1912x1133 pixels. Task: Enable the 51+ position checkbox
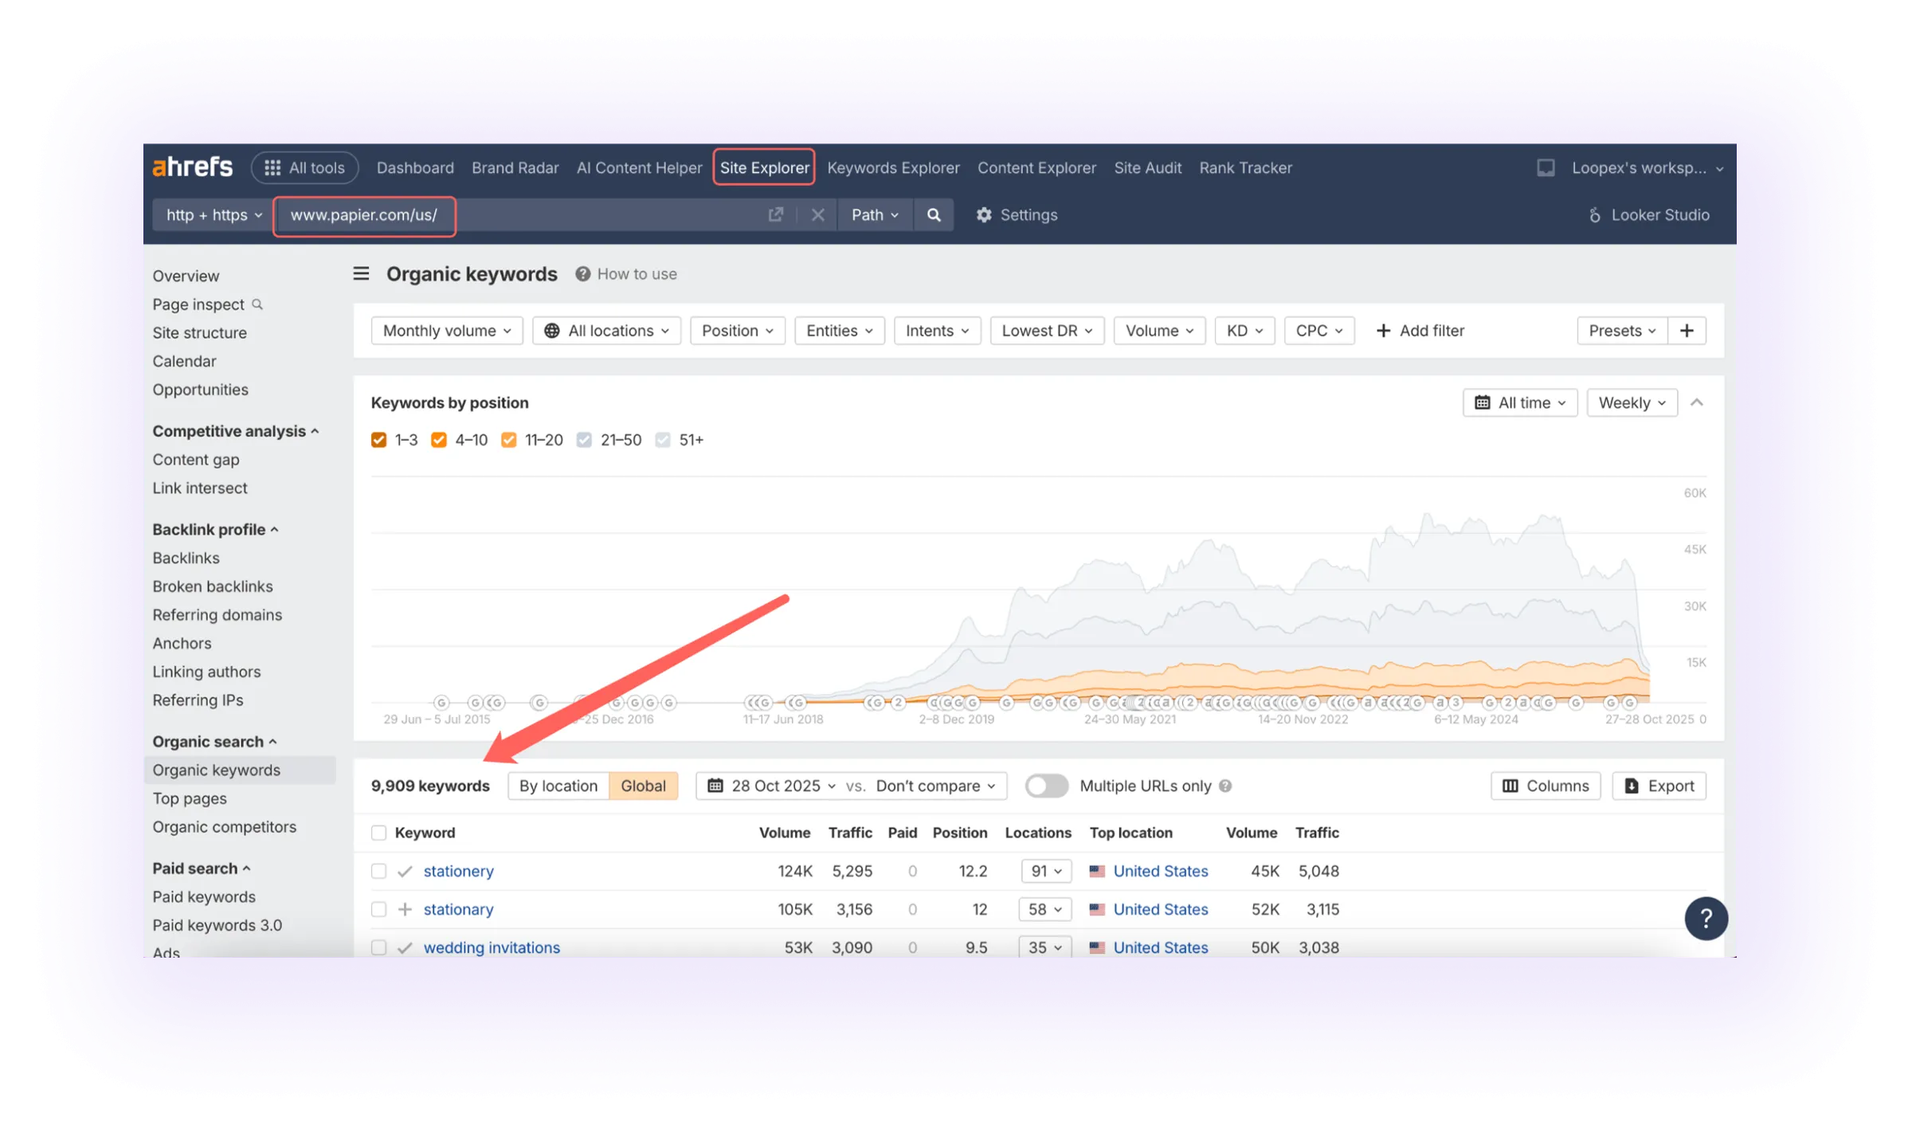click(663, 439)
